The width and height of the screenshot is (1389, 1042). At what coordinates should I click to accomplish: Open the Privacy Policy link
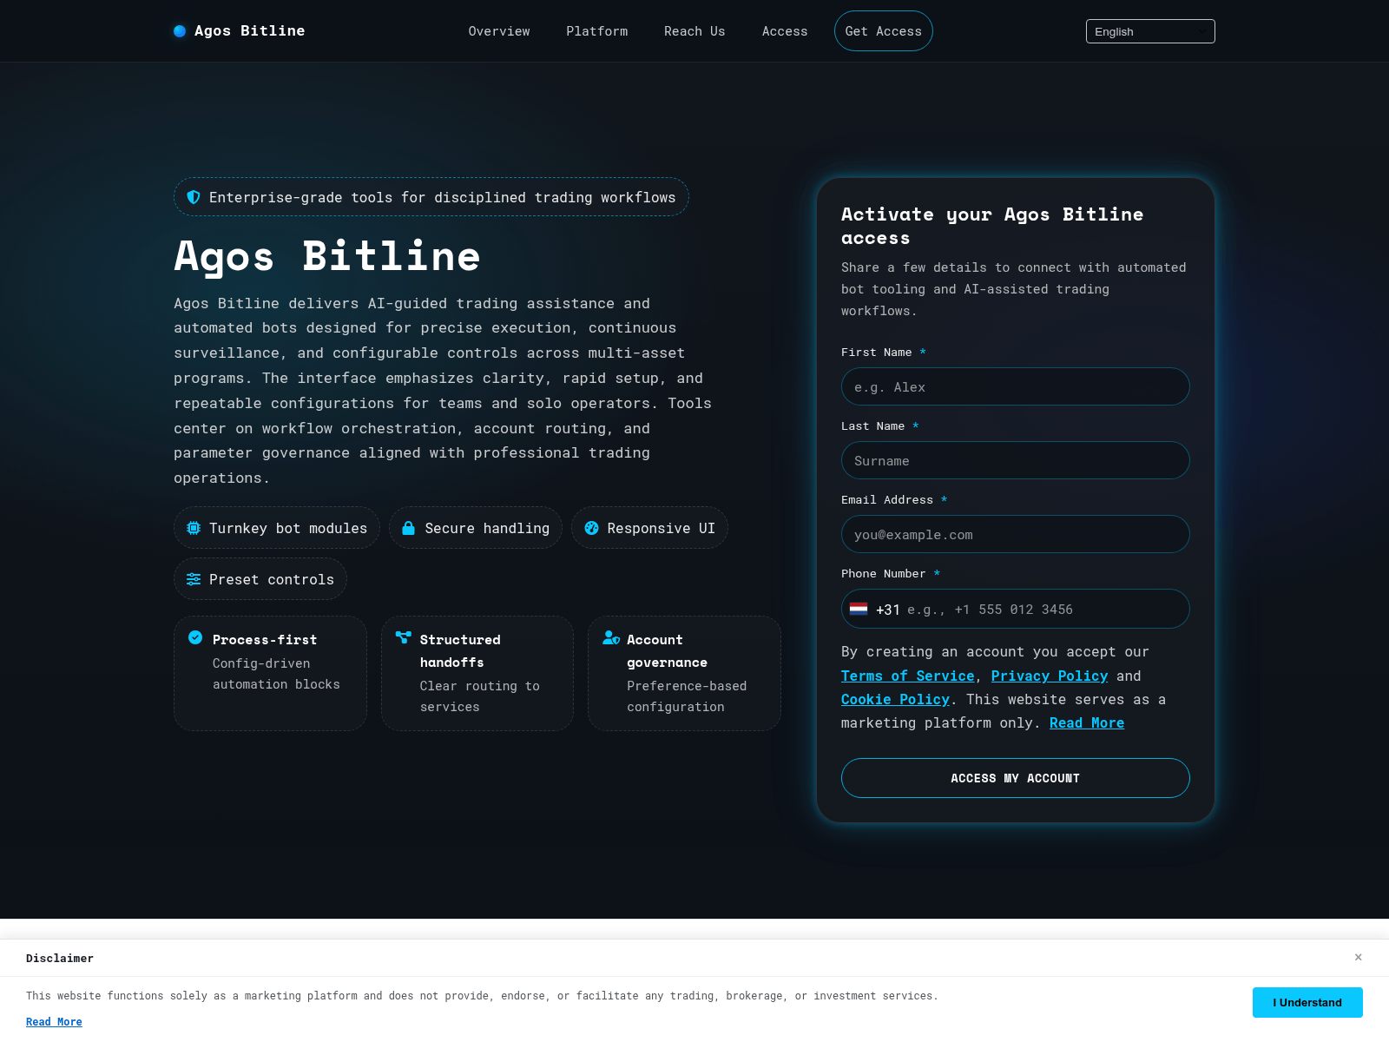click(x=1050, y=676)
